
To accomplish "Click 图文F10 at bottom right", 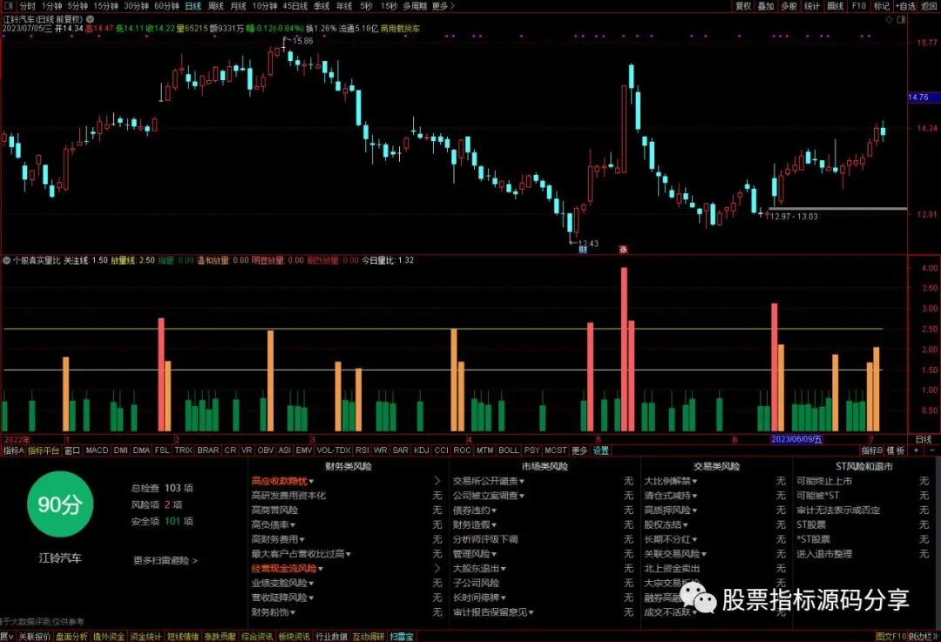I will pyautogui.click(x=890, y=637).
